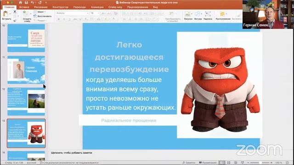Undo the last action
The height and width of the screenshot is (165, 294).
pos(32,2)
